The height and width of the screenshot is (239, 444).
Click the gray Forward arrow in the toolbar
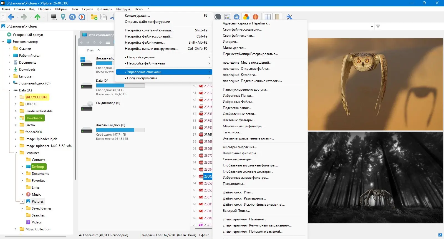coord(24,17)
